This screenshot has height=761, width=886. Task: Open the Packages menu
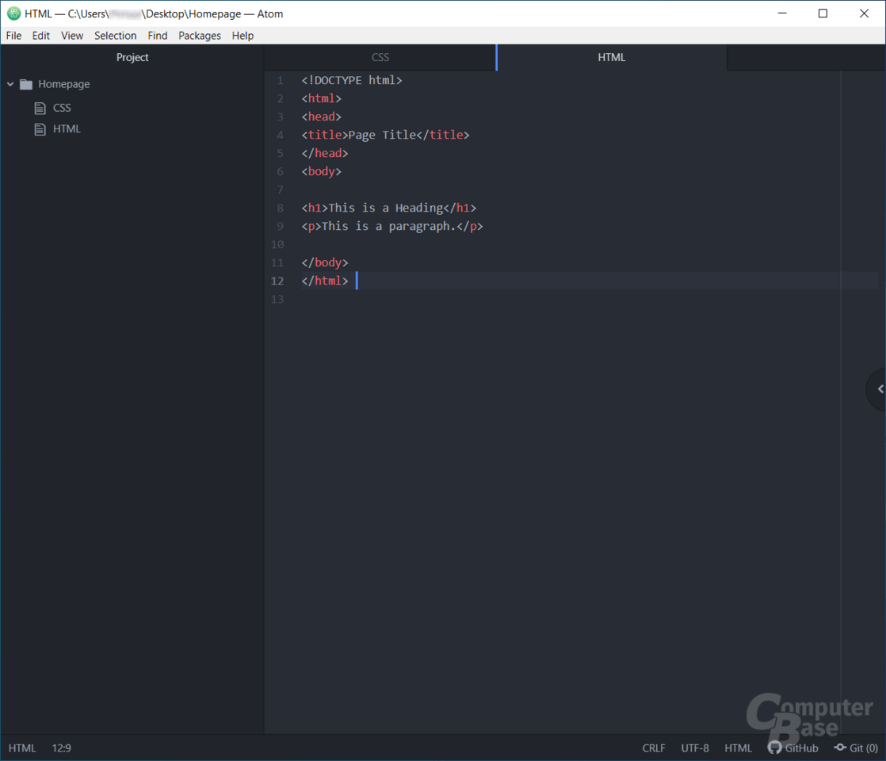199,35
